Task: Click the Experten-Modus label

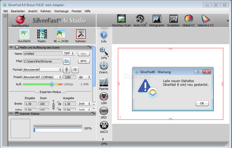Action: (50, 92)
